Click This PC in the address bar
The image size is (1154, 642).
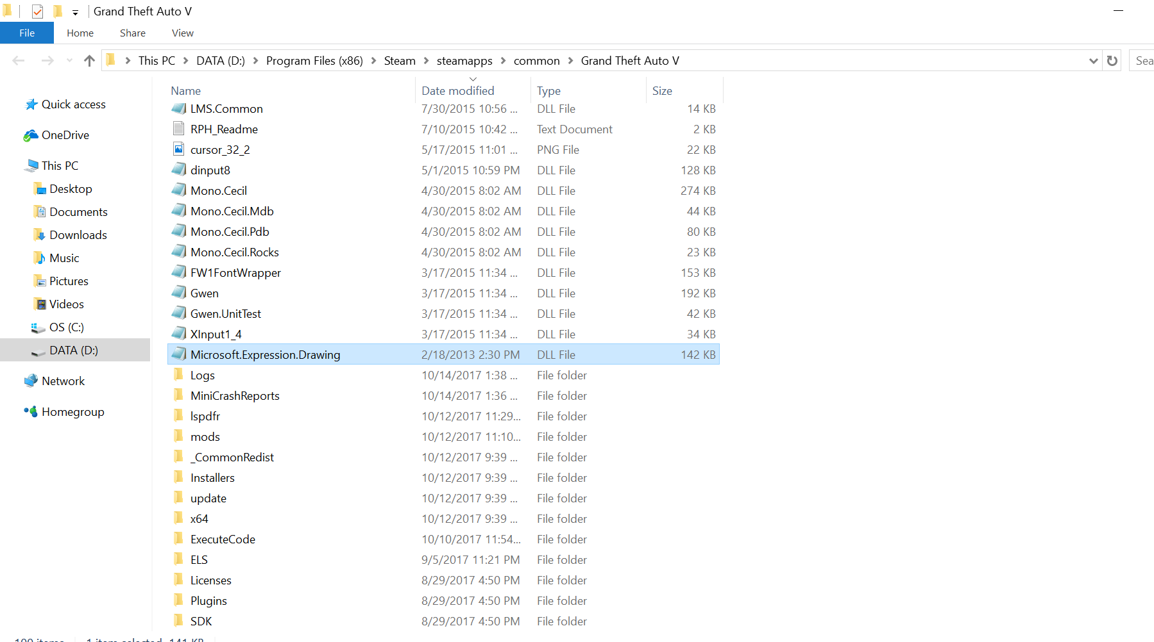point(157,61)
